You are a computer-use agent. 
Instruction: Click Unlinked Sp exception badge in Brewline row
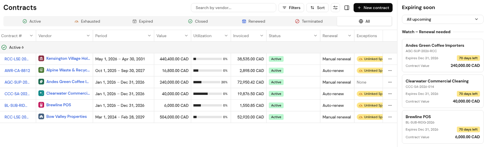click(x=370, y=105)
